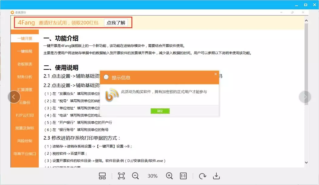Click the scroll-down arrow of the page scrollbar

[x=306, y=163]
